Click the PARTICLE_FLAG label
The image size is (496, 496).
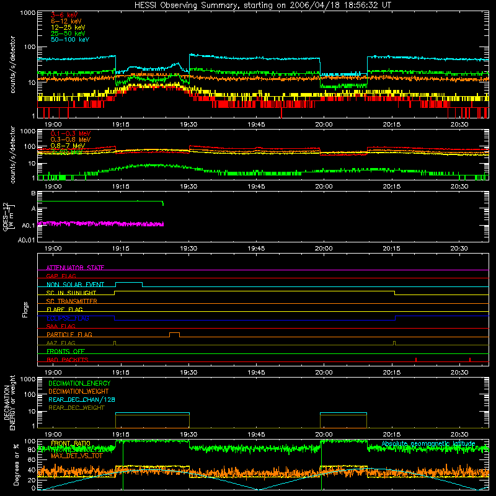pyautogui.click(x=69, y=335)
